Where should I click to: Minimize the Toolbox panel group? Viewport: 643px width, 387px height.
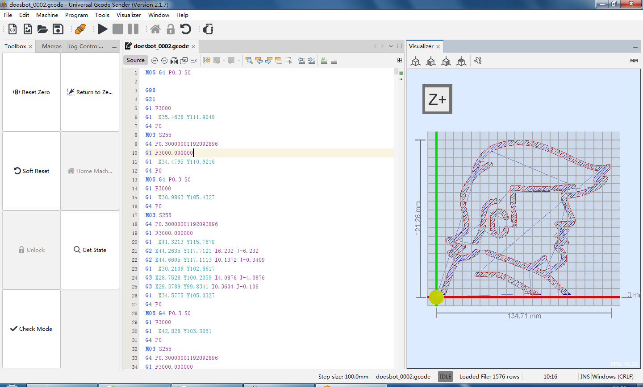coord(114,47)
